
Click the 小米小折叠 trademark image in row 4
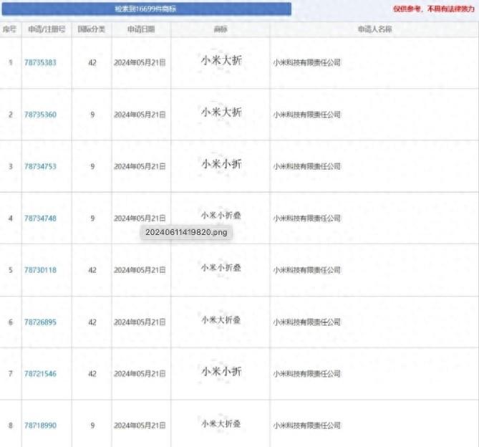click(221, 216)
